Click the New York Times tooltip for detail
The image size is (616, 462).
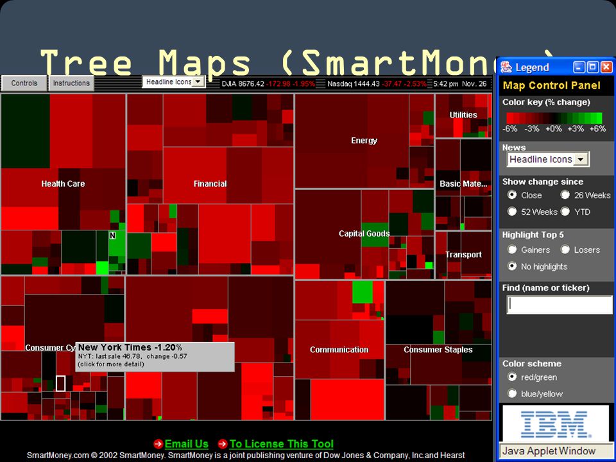tap(155, 357)
